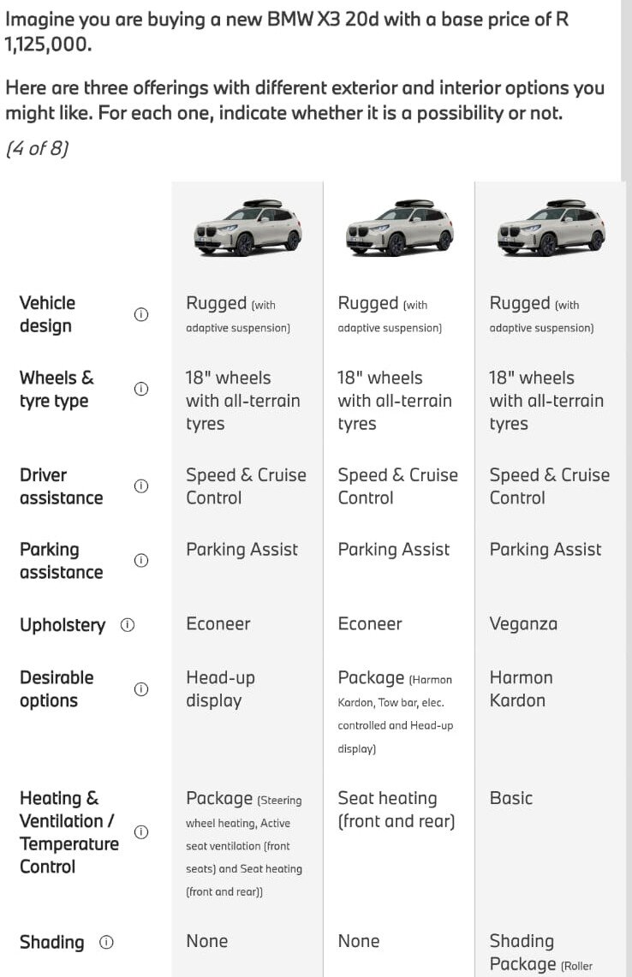This screenshot has width=632, height=977.
Task: Select the middle BMW X3 car image
Action: click(398, 228)
